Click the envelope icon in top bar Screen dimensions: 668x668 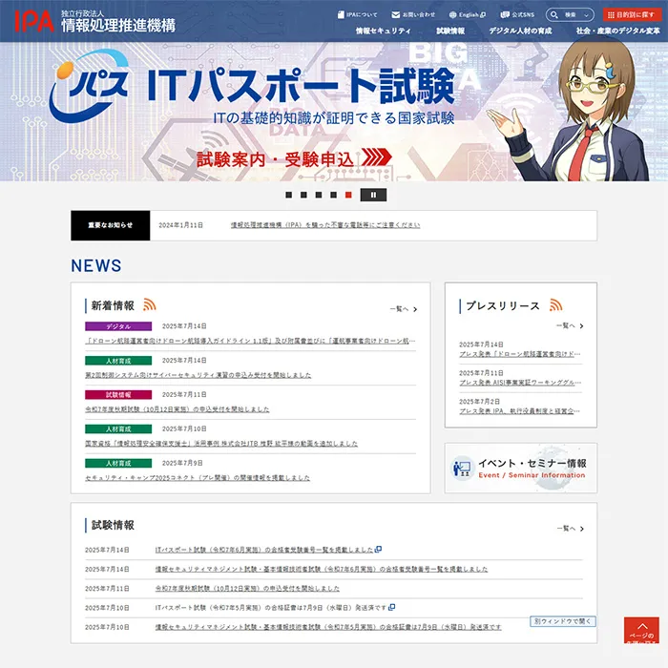pyautogui.click(x=395, y=15)
